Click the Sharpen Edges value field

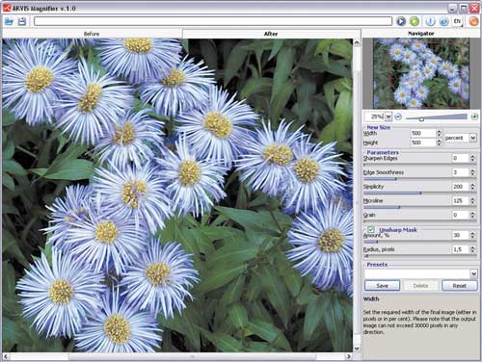[460, 158]
